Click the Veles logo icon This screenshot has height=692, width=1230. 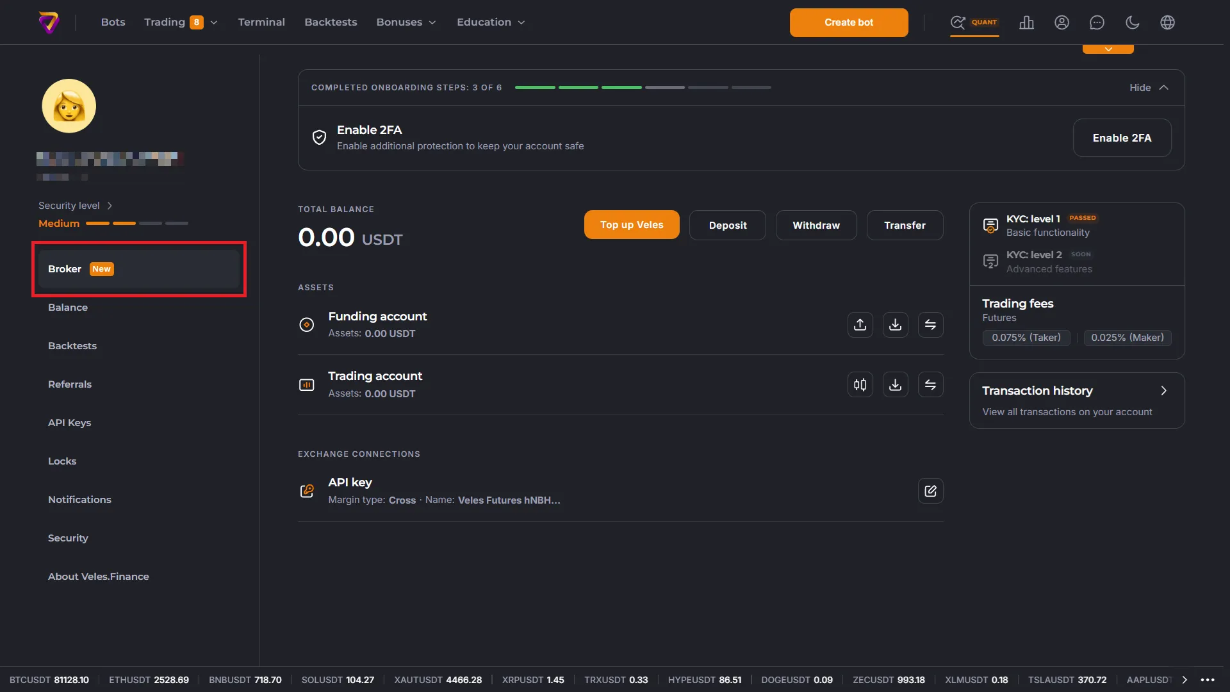tap(49, 22)
